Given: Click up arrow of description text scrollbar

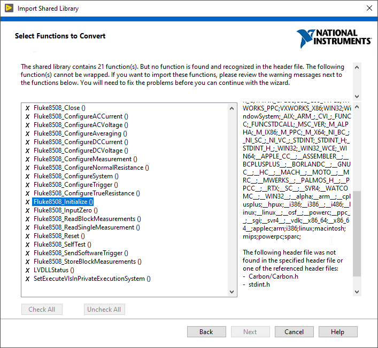Looking at the screenshot, I should (357, 67).
